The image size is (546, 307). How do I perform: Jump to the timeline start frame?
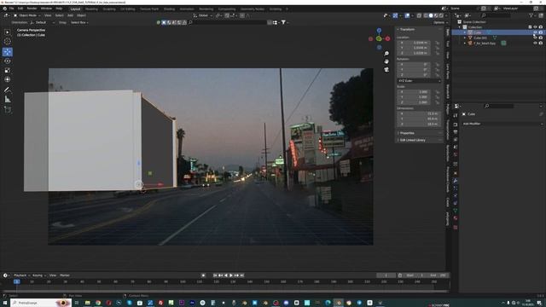pyautogui.click(x=215, y=275)
